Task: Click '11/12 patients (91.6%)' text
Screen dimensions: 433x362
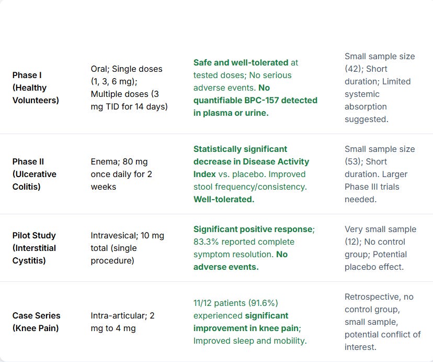Action: (x=235, y=303)
